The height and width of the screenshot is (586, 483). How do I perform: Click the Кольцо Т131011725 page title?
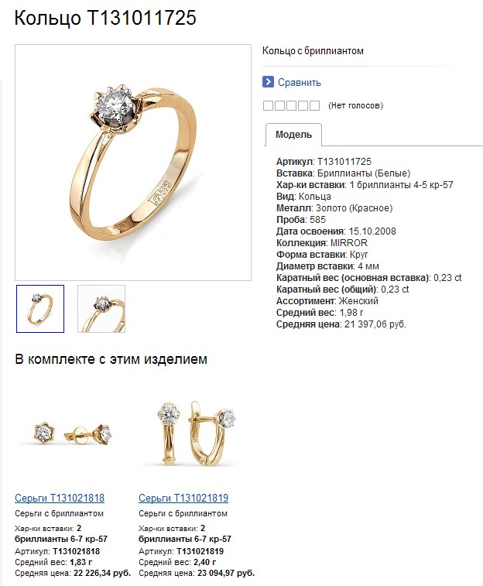[105, 18]
